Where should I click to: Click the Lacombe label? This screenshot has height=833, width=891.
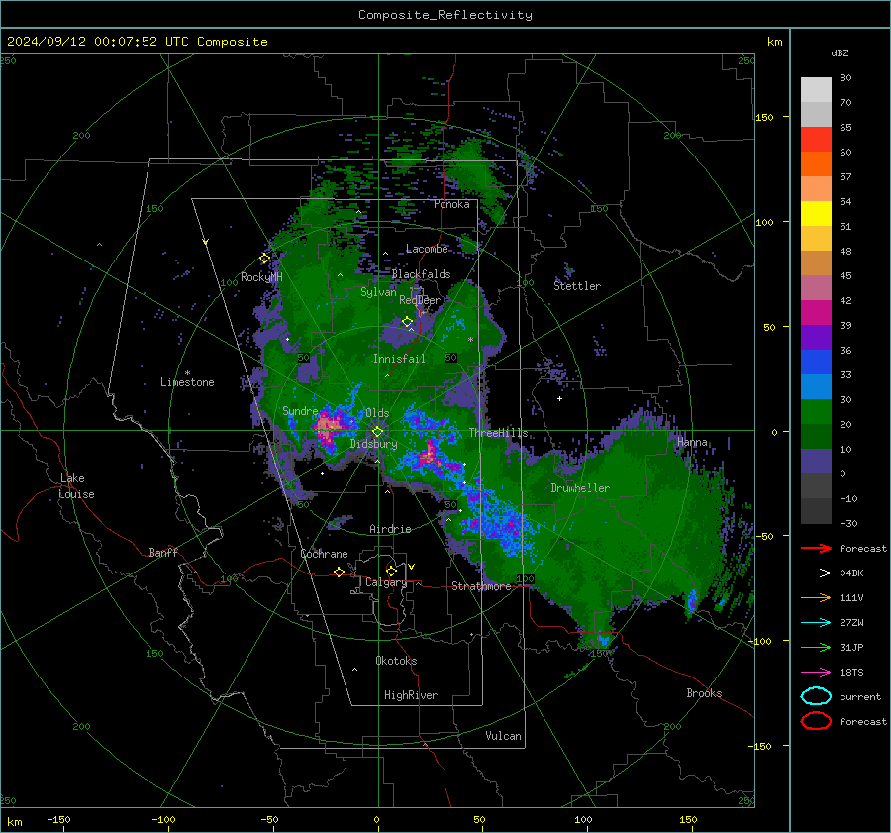click(427, 249)
